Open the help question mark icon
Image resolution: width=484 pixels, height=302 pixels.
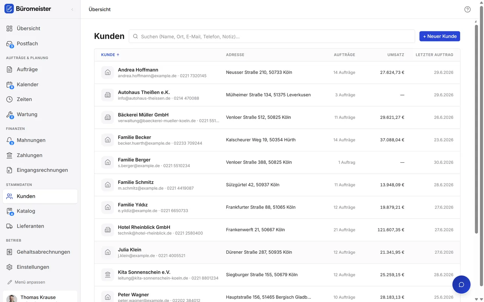[x=467, y=9]
